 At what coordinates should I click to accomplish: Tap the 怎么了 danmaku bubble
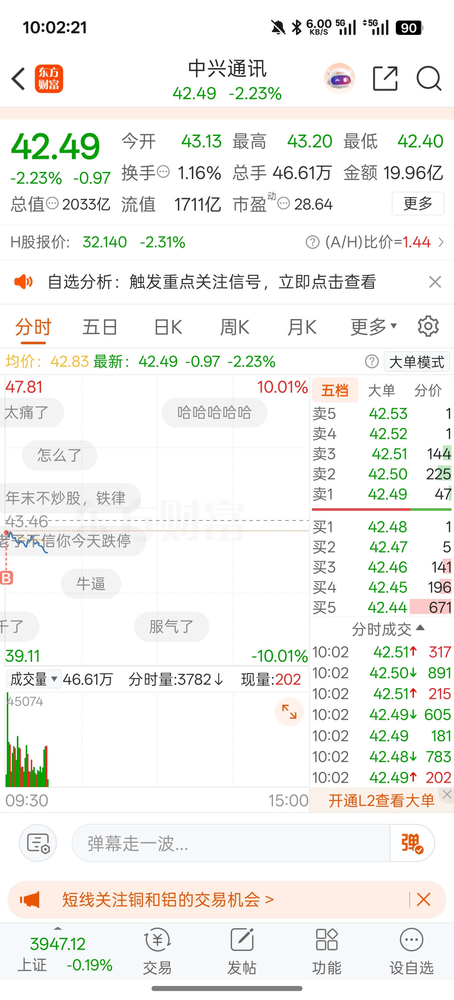tap(59, 455)
